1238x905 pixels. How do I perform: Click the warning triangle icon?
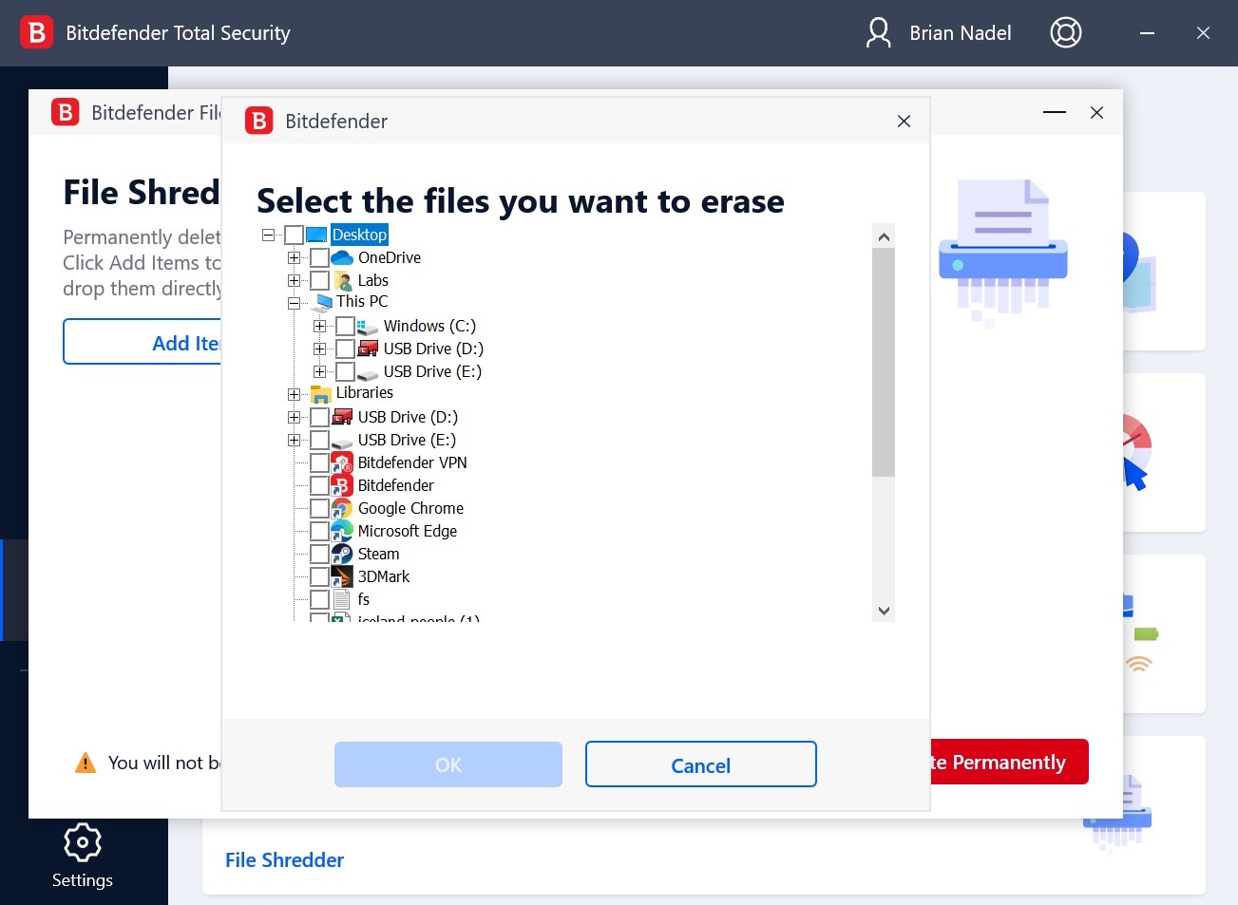tap(86, 763)
